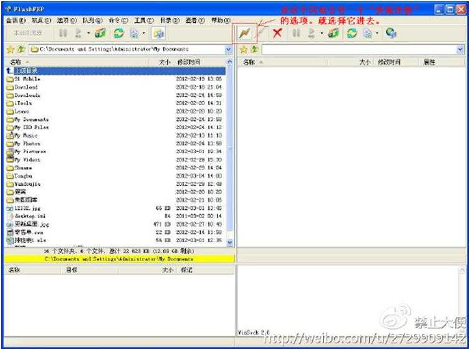
Task: Click the green transfer files icon, left toolbar
Action: coord(100,33)
